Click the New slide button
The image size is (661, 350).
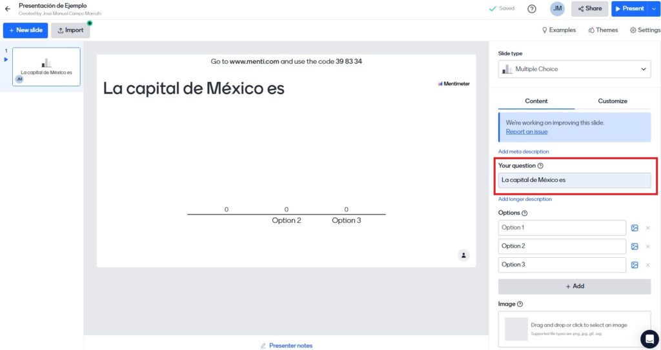click(26, 30)
